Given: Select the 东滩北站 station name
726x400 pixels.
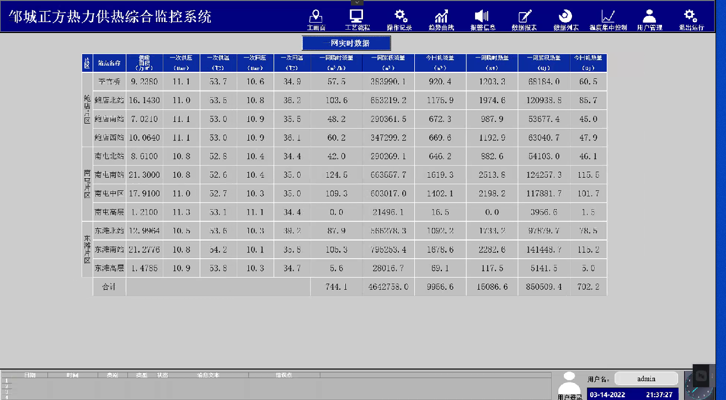Looking at the screenshot, I should point(109,231).
